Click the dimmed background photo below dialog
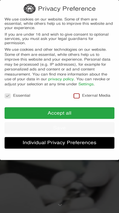This screenshot has height=213, width=119. 60,186
